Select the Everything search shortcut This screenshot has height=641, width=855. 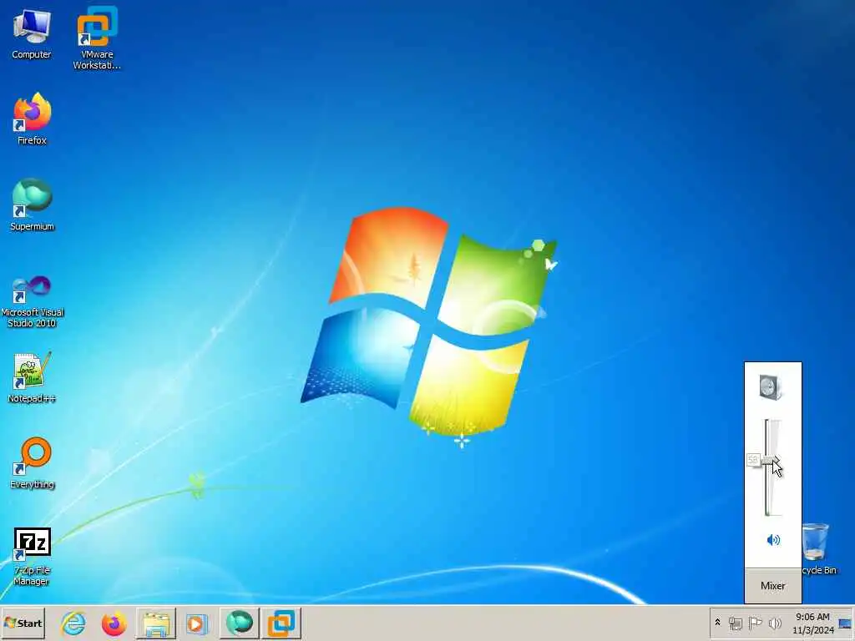click(x=32, y=463)
